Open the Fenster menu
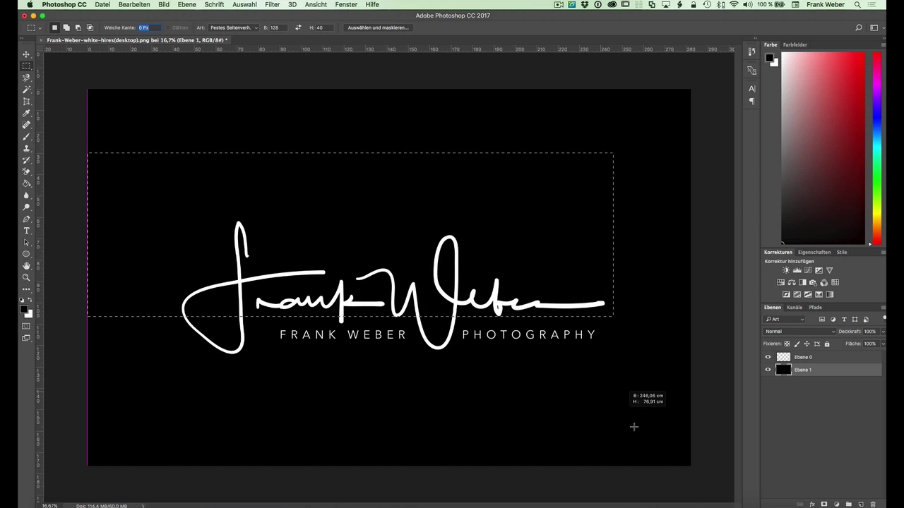 point(346,5)
